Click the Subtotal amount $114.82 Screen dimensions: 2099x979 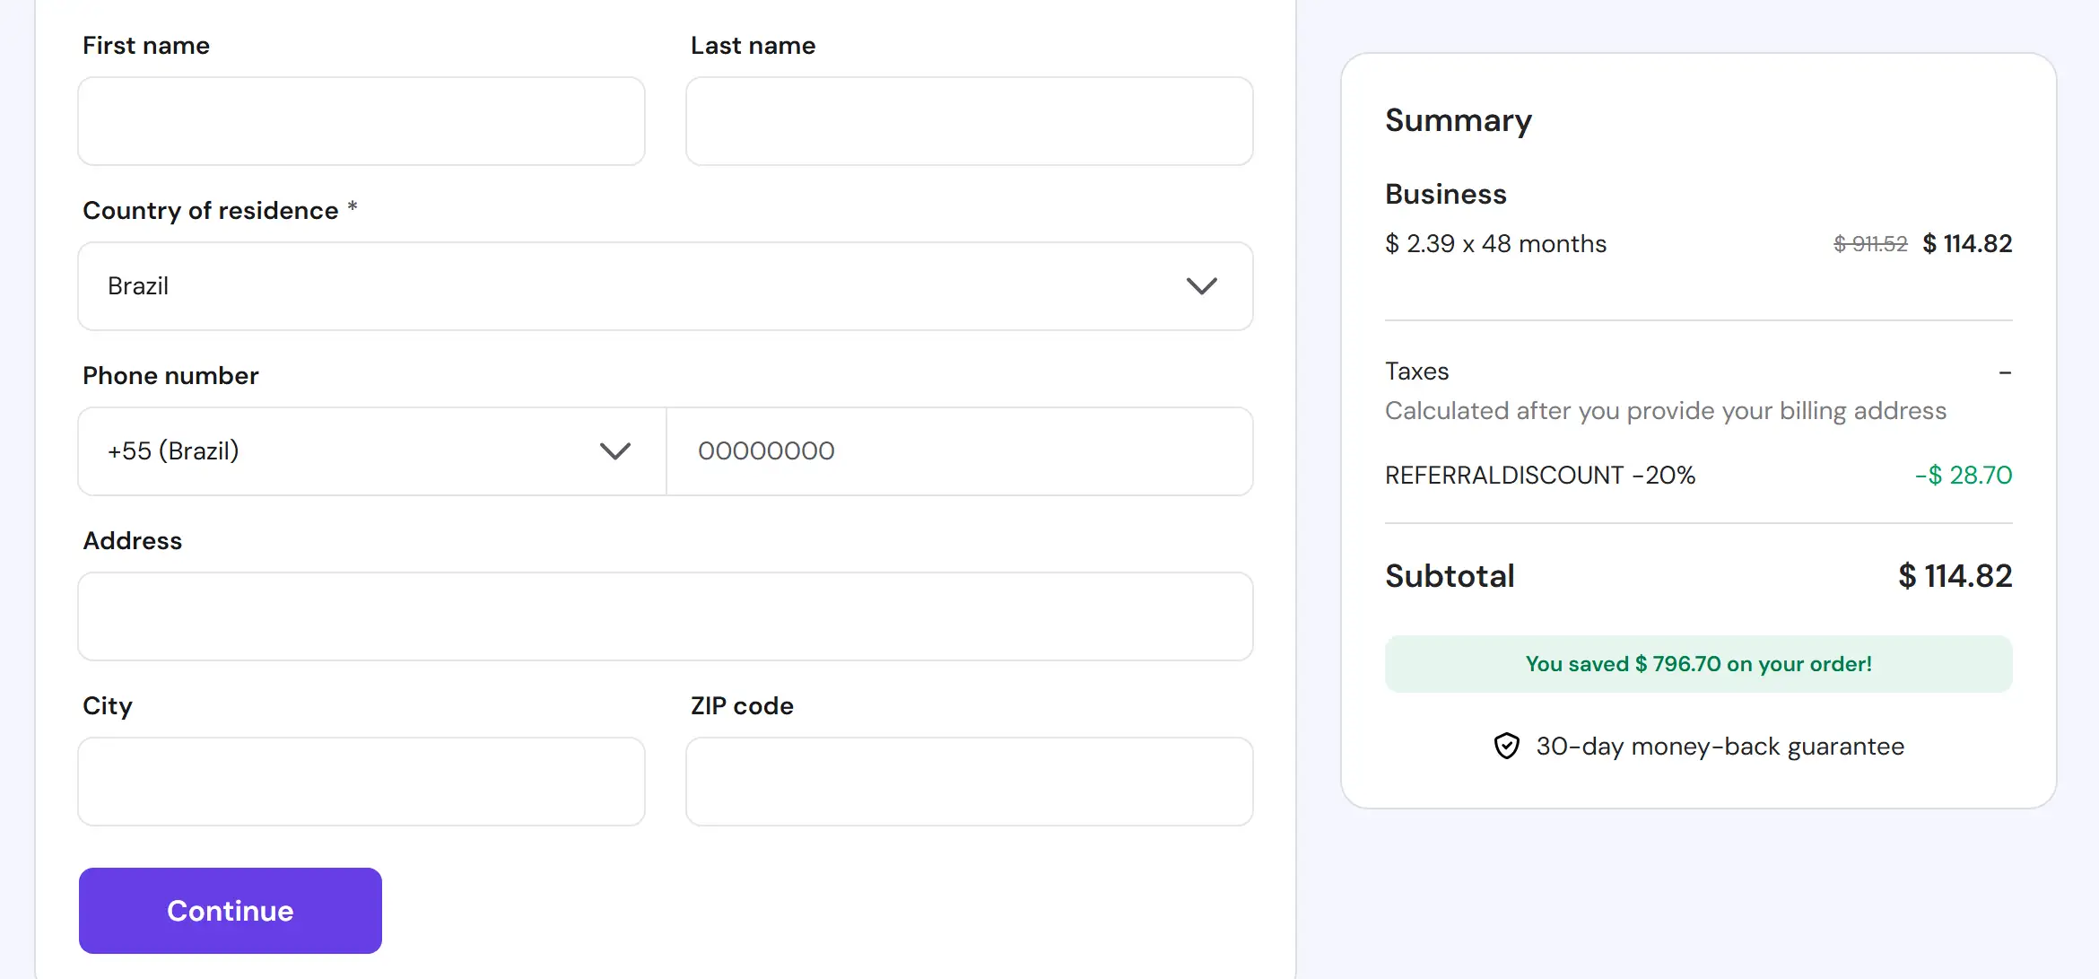click(1955, 575)
